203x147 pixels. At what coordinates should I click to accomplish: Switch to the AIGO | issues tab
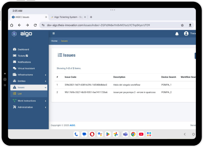pyautogui.click(x=29, y=17)
